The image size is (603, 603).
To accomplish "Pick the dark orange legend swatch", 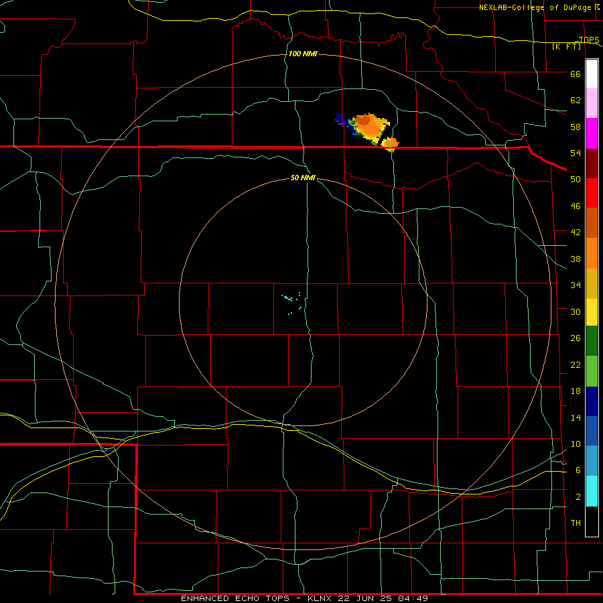I will 592,222.
